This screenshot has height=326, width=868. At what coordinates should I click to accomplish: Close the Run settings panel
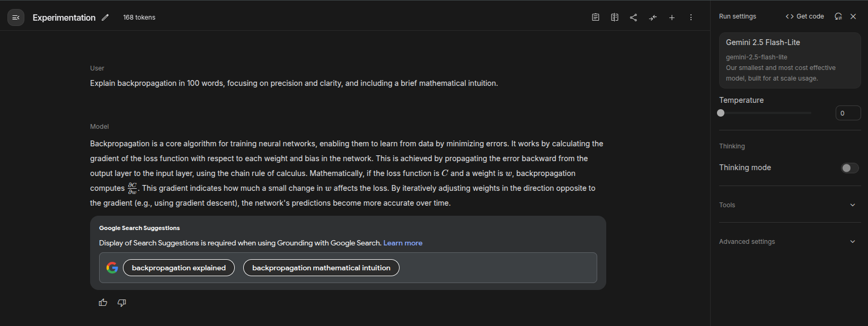(x=853, y=16)
